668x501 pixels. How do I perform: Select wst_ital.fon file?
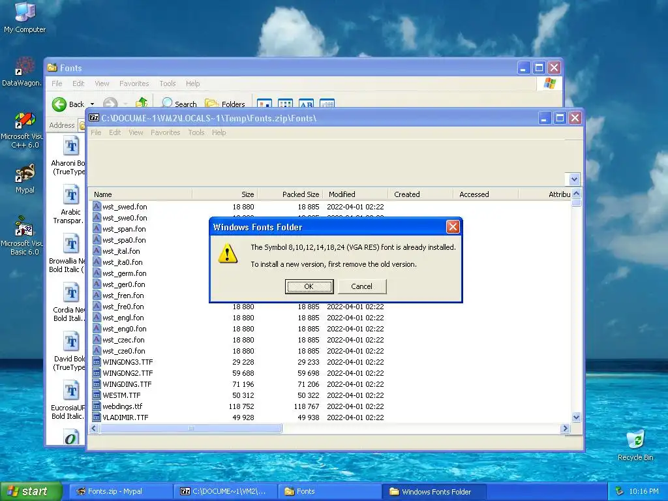click(x=116, y=251)
